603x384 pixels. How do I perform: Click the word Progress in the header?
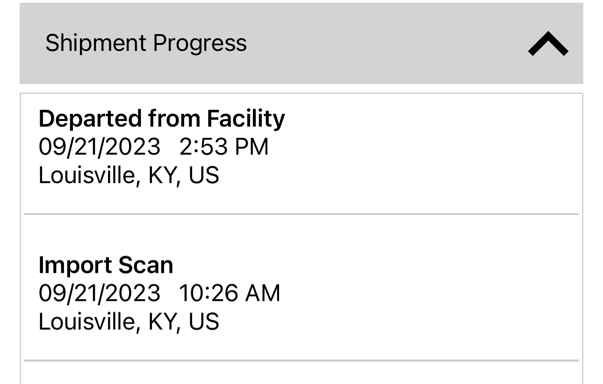[x=200, y=43]
